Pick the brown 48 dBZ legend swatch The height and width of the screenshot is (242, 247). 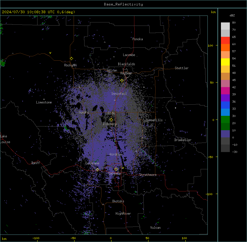coord(225,76)
